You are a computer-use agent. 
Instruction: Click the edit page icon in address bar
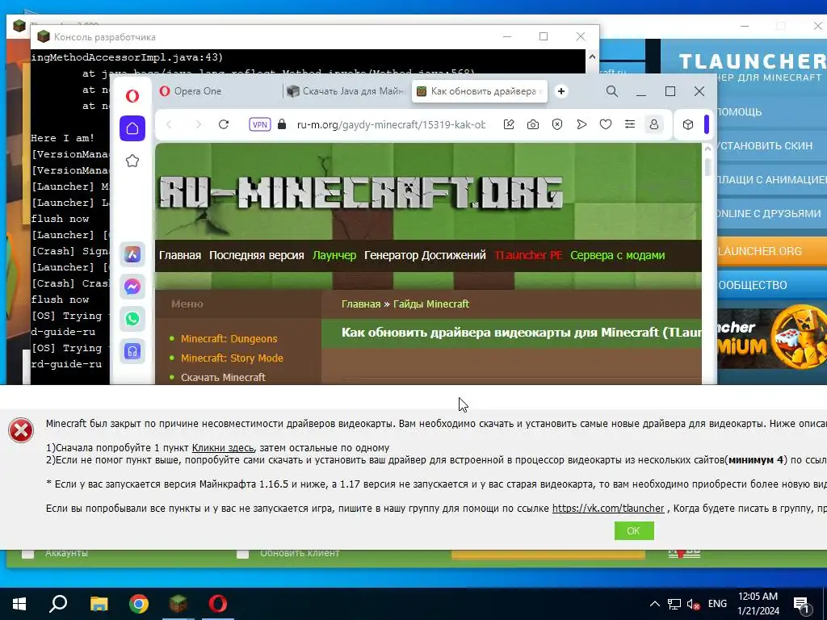[509, 124]
